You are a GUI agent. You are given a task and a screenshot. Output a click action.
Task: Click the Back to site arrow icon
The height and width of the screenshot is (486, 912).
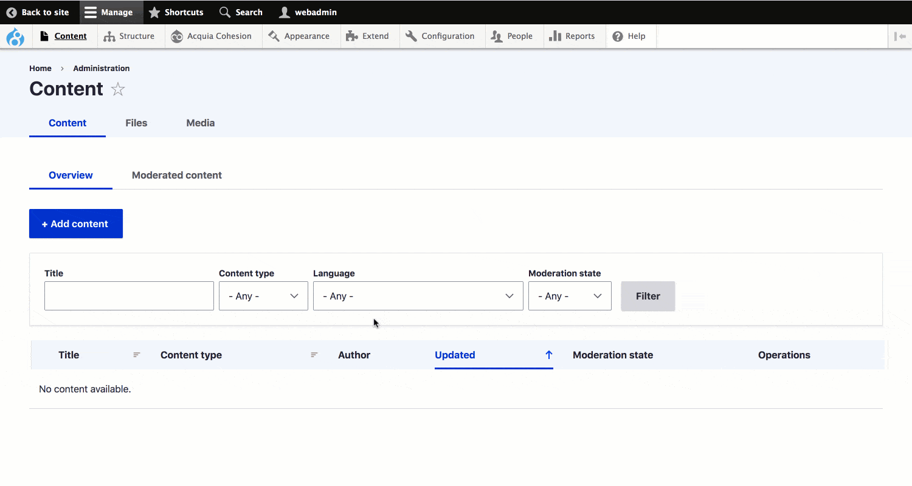[12, 12]
